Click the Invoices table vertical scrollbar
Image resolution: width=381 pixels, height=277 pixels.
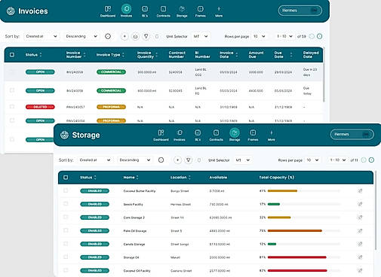(x=324, y=75)
